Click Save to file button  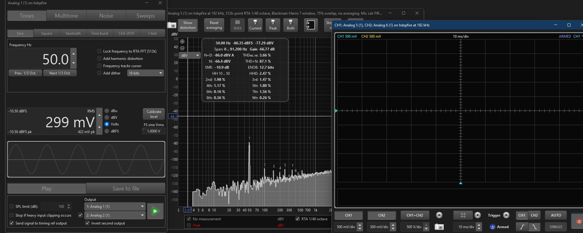coord(126,189)
